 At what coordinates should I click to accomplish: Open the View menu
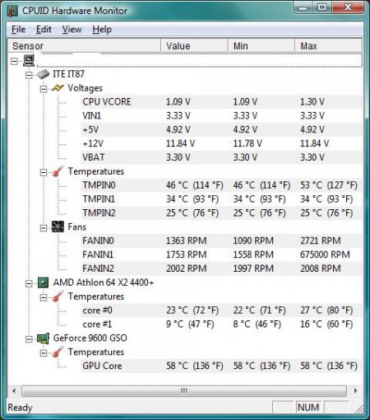(72, 30)
